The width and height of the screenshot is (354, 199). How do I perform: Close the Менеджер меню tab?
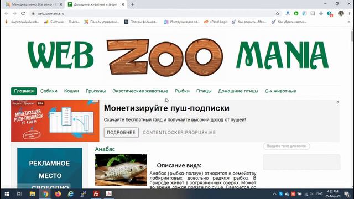click(x=61, y=4)
